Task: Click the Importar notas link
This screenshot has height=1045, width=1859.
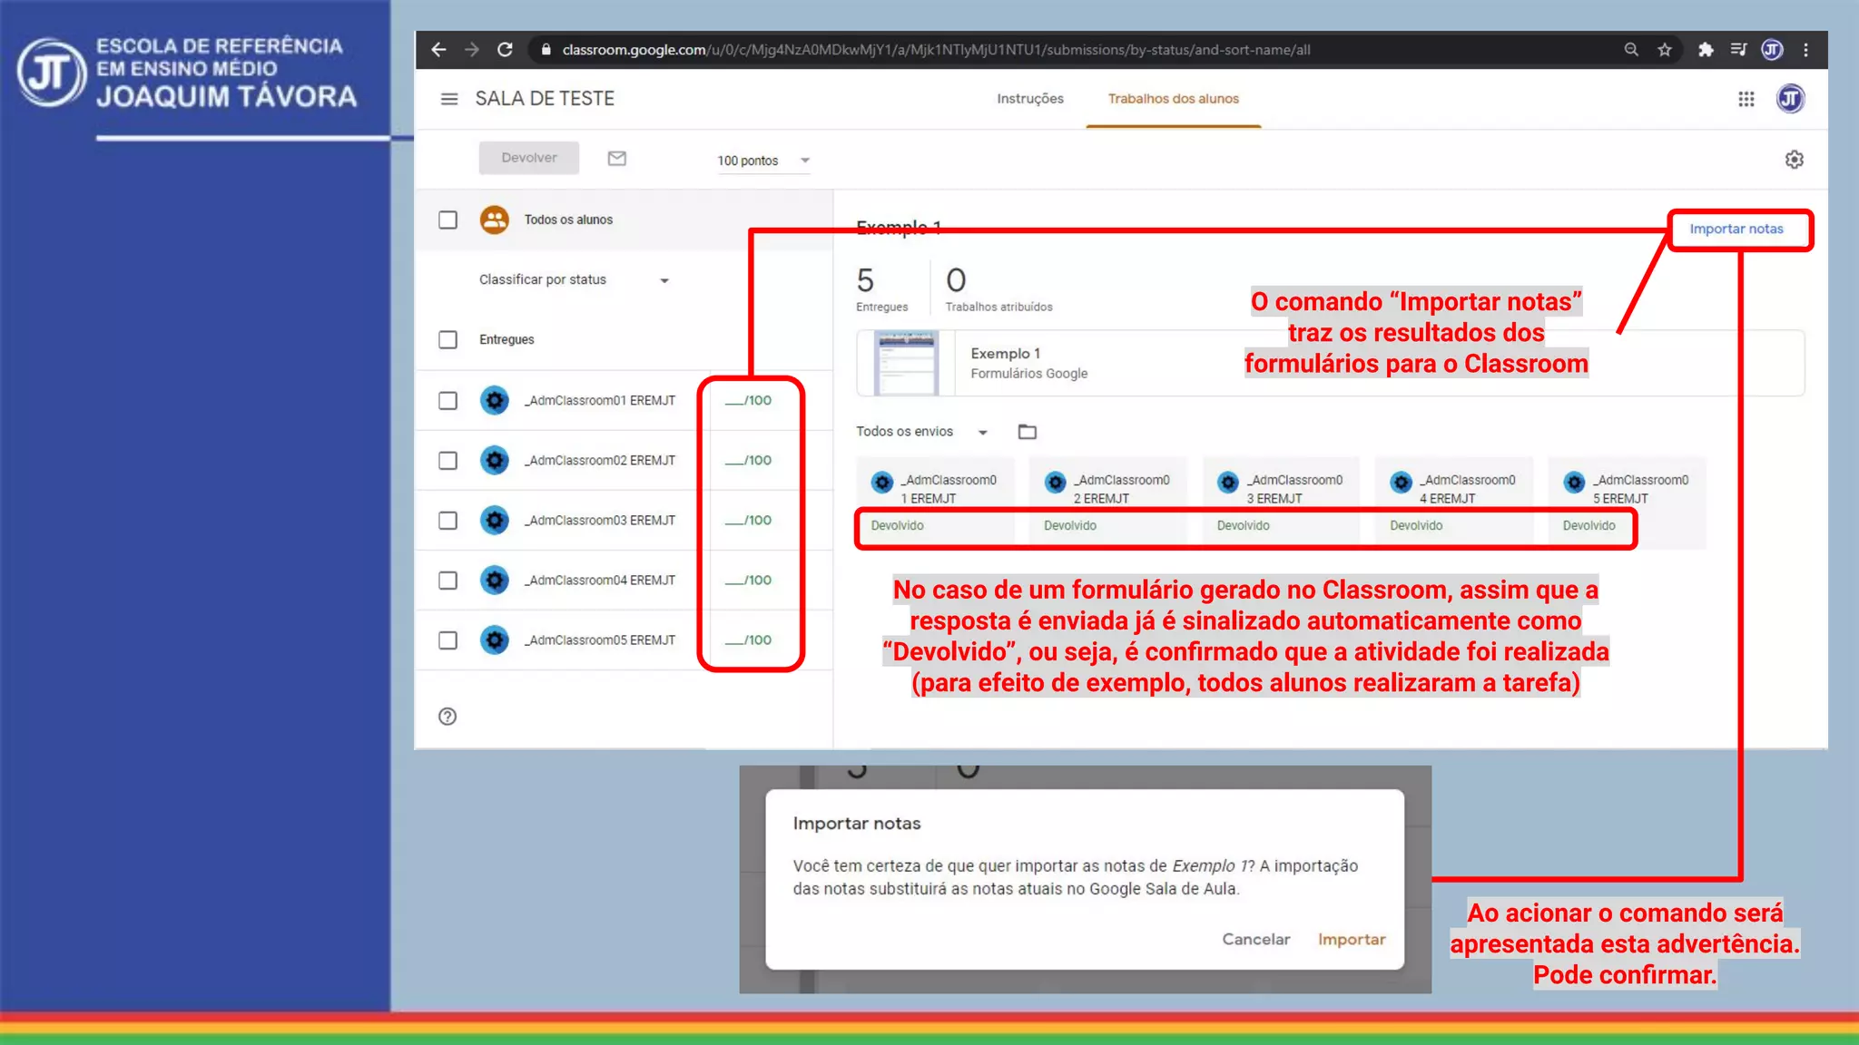Action: point(1736,230)
